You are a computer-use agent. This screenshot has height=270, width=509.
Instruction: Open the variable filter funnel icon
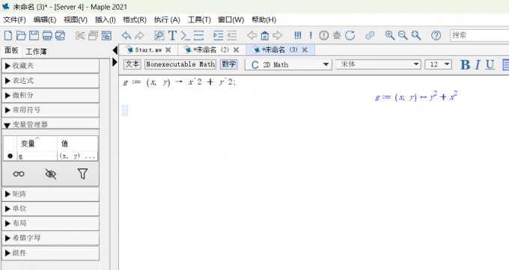[82, 174]
